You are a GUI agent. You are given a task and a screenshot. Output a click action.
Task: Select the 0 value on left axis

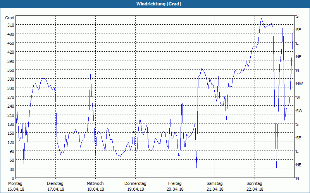[x=13, y=178]
